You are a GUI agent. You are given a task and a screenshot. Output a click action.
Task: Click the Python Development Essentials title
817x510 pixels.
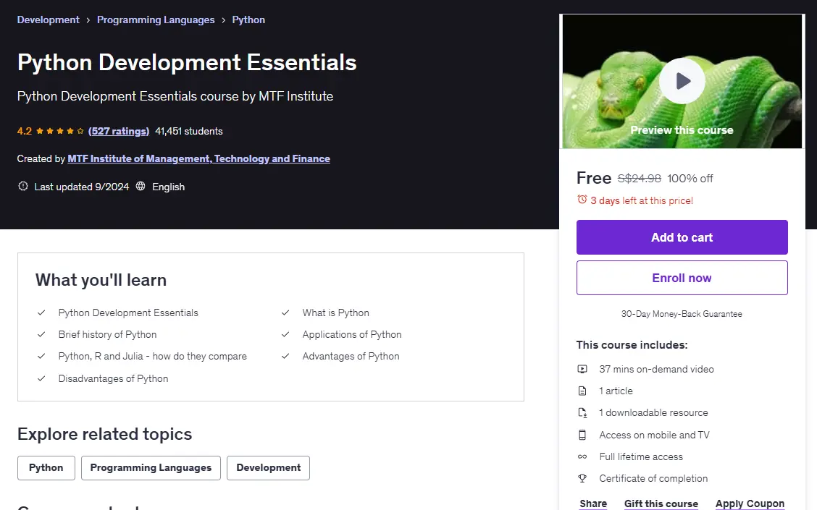(x=187, y=62)
